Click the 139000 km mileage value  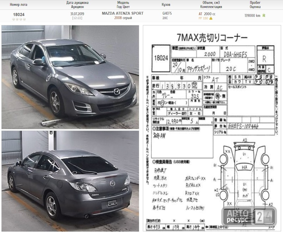(x=252, y=15)
